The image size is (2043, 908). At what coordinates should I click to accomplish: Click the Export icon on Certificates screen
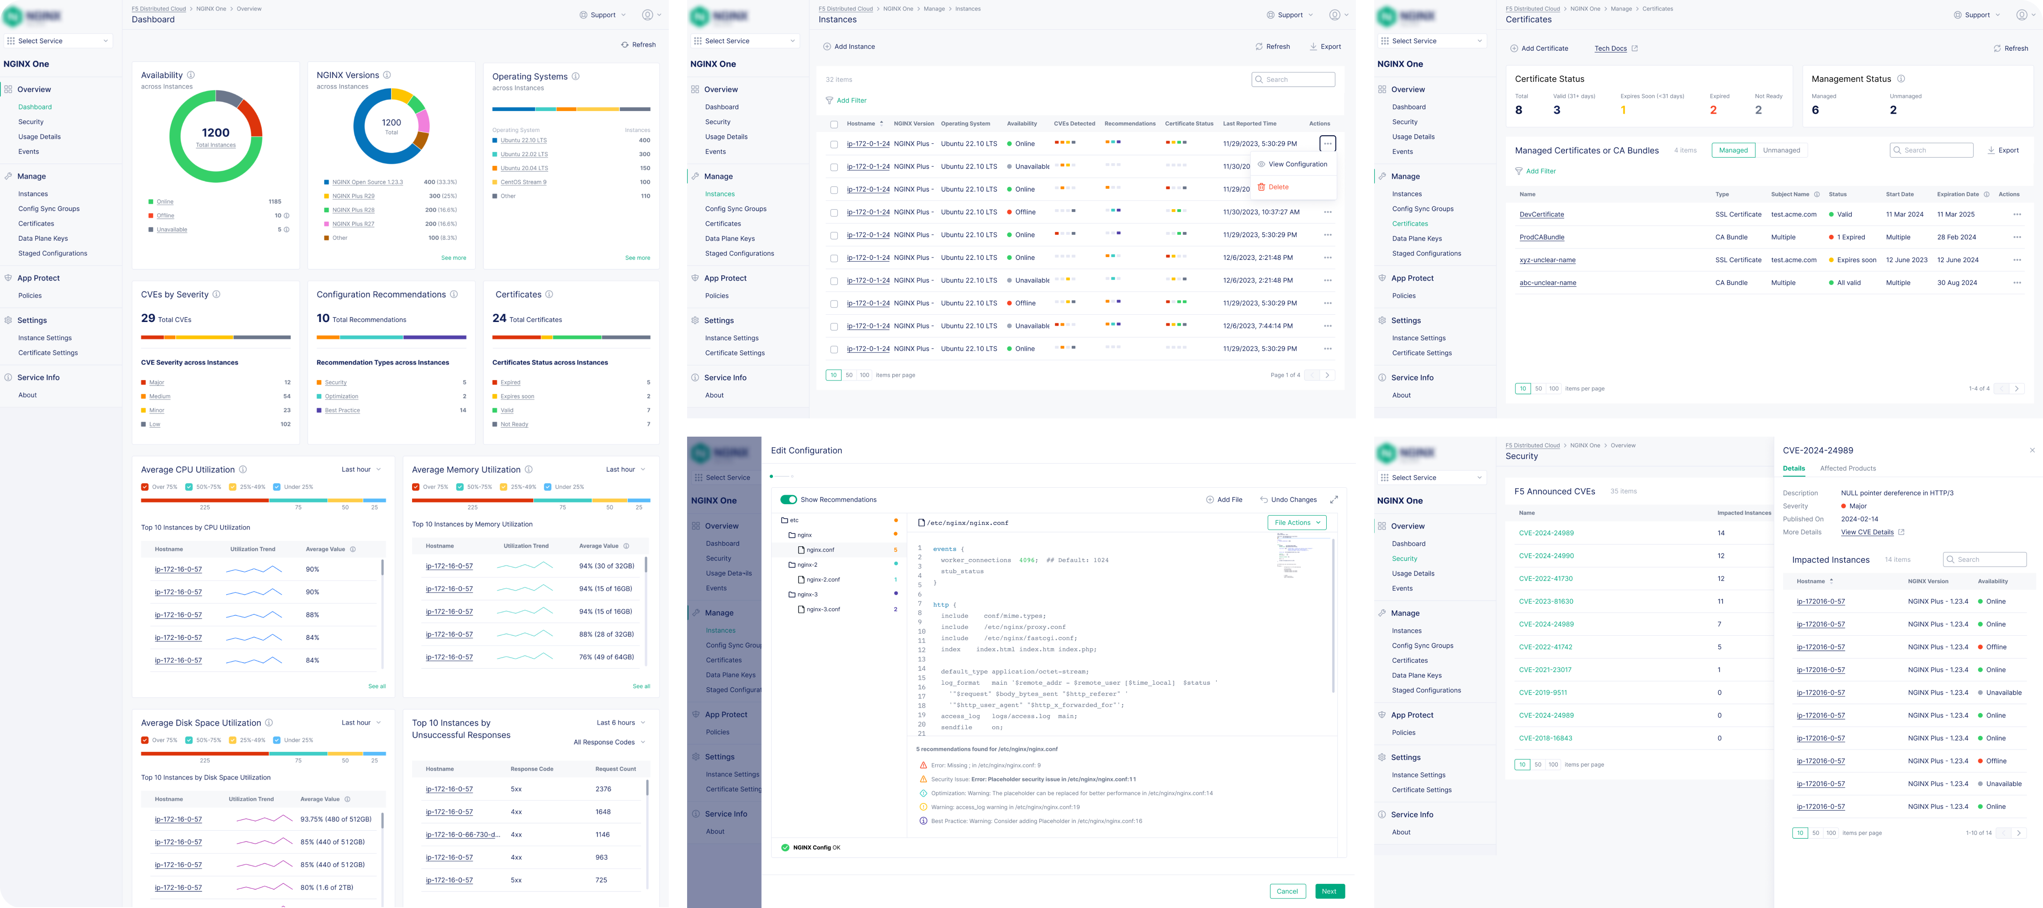click(1990, 150)
